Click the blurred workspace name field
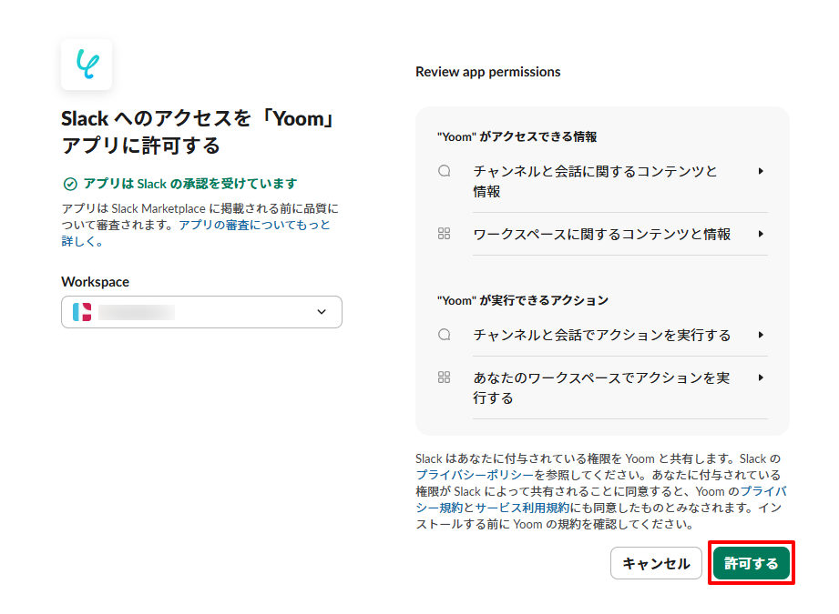This screenshot has height=614, width=839. 137,312
